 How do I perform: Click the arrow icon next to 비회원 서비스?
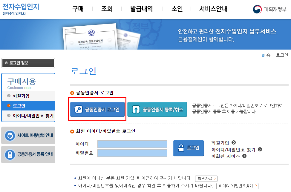244,156
